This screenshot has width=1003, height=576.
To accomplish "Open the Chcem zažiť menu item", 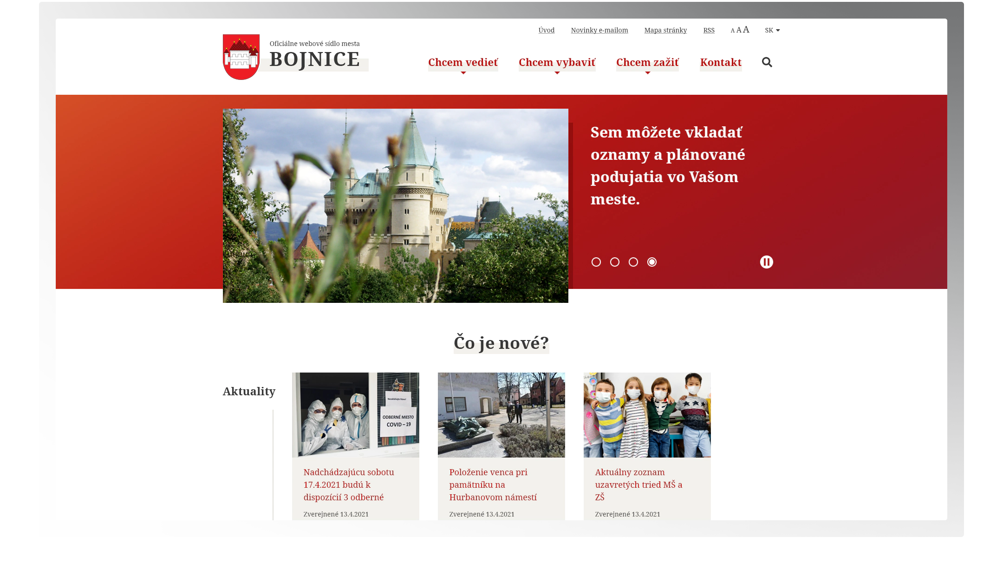I will click(x=647, y=62).
